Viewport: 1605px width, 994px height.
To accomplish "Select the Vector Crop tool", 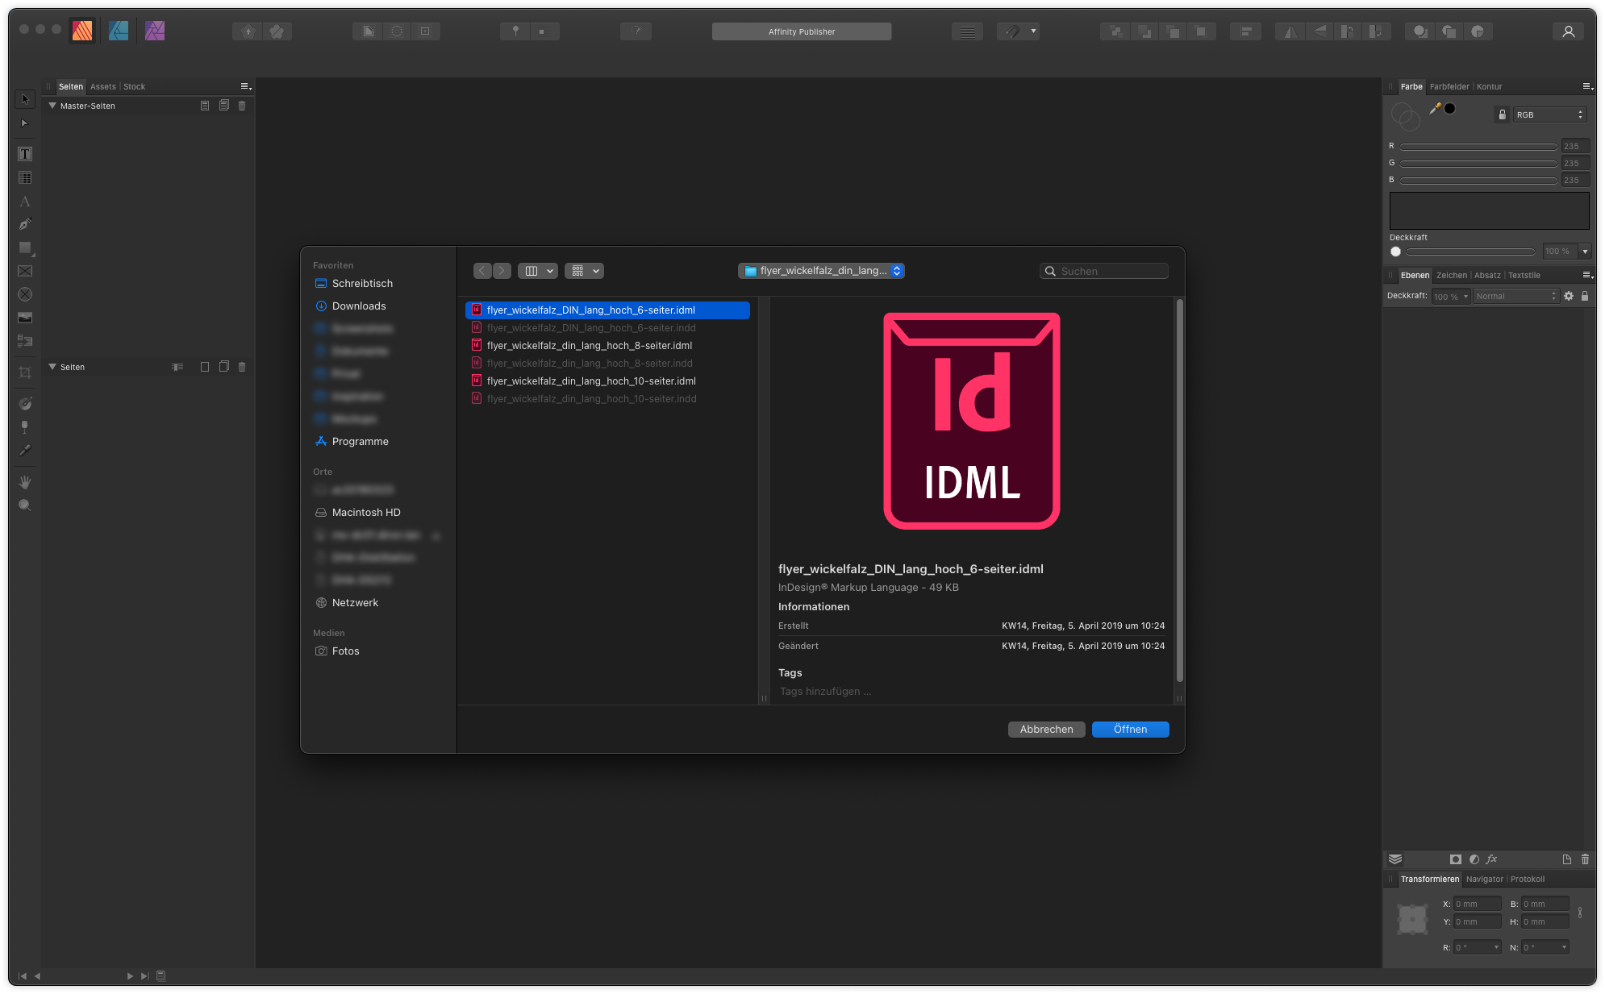I will 25,372.
